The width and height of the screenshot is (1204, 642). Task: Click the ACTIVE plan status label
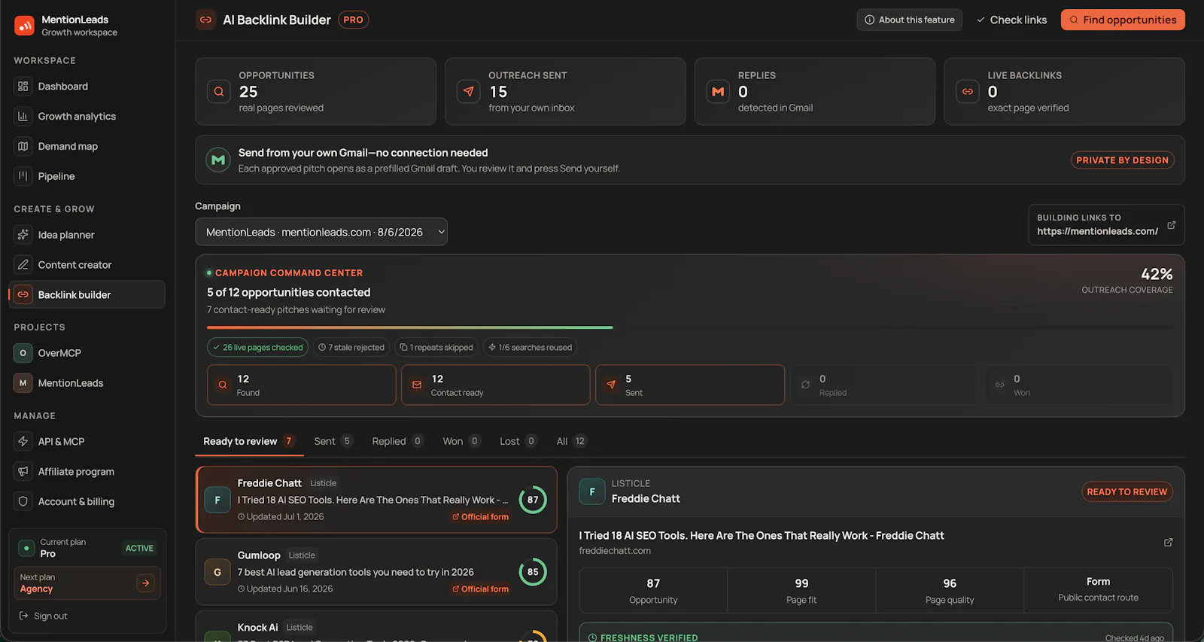(x=139, y=548)
